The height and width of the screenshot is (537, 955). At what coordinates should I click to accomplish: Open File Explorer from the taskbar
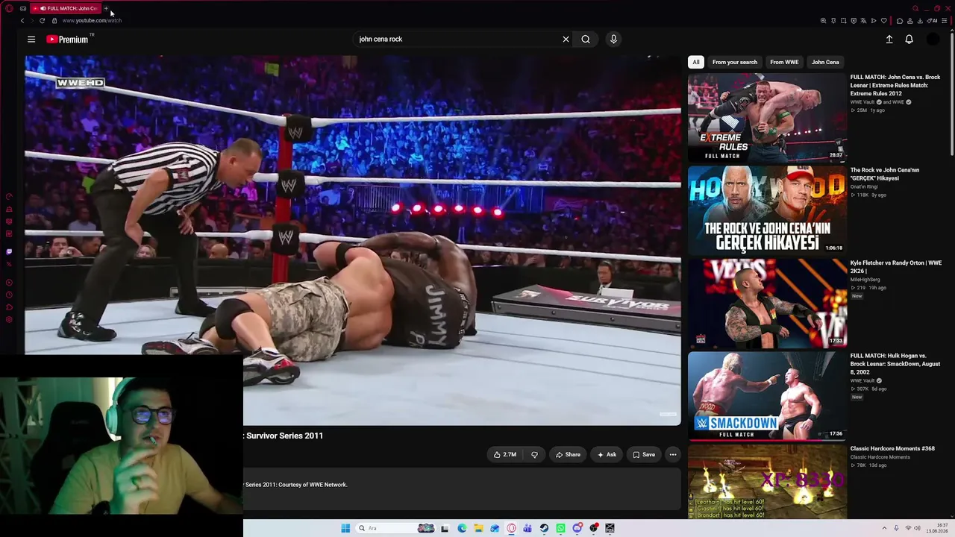(x=478, y=528)
